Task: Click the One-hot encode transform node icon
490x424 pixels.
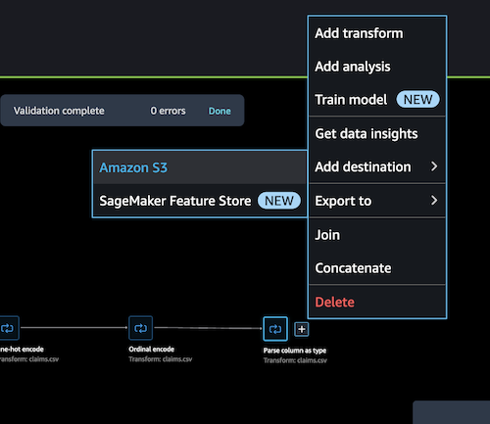Action: pyautogui.click(x=8, y=328)
